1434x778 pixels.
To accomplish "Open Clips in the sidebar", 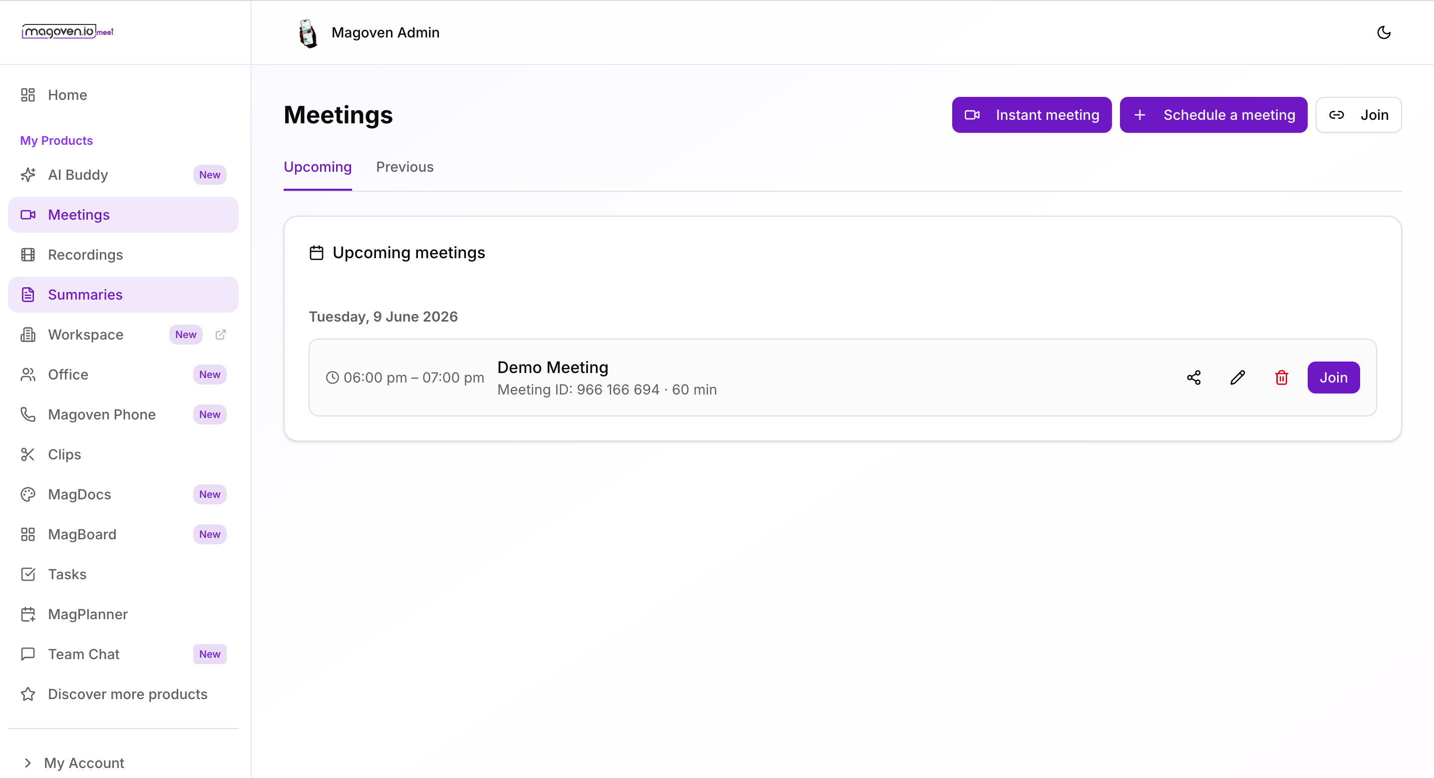I will click(x=123, y=454).
